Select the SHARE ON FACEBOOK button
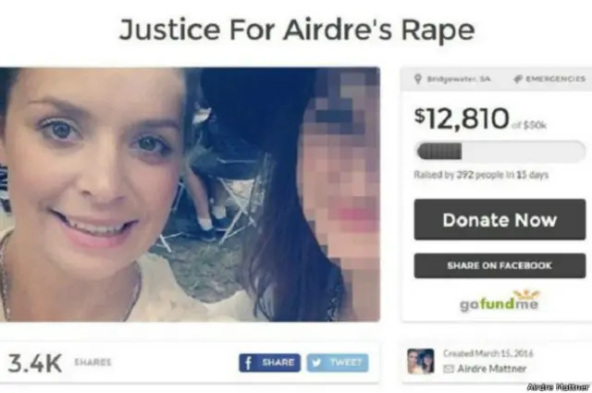 click(499, 265)
